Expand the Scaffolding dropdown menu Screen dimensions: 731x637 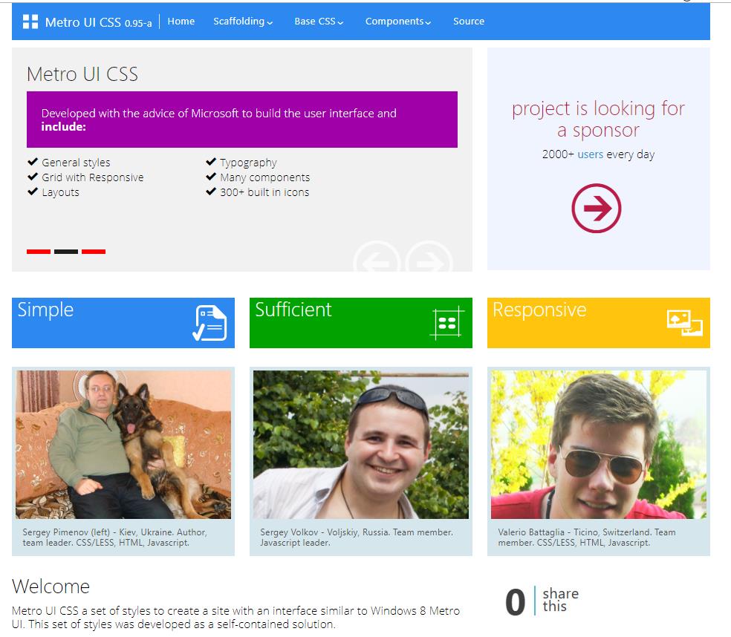[x=243, y=22]
